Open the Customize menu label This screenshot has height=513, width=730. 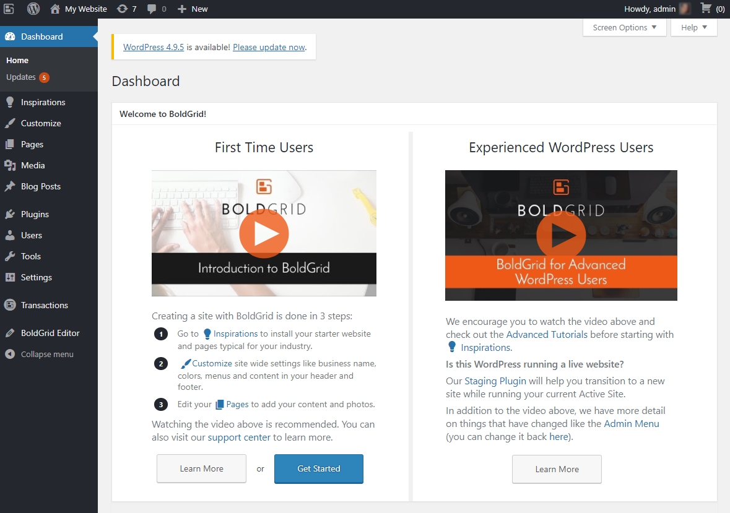pos(41,123)
